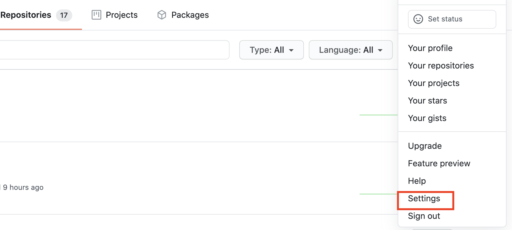
Task: Click the Language dropdown caret arrow
Action: [x=380, y=50]
